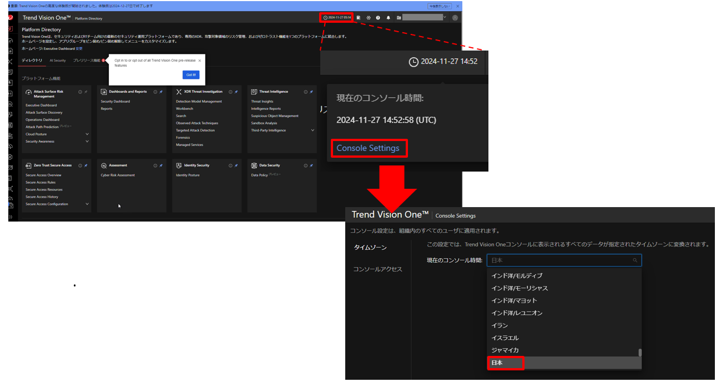Click the enlarged 2024-11-27 14:52 clock
Screen dimensions: 716x382
(x=443, y=62)
